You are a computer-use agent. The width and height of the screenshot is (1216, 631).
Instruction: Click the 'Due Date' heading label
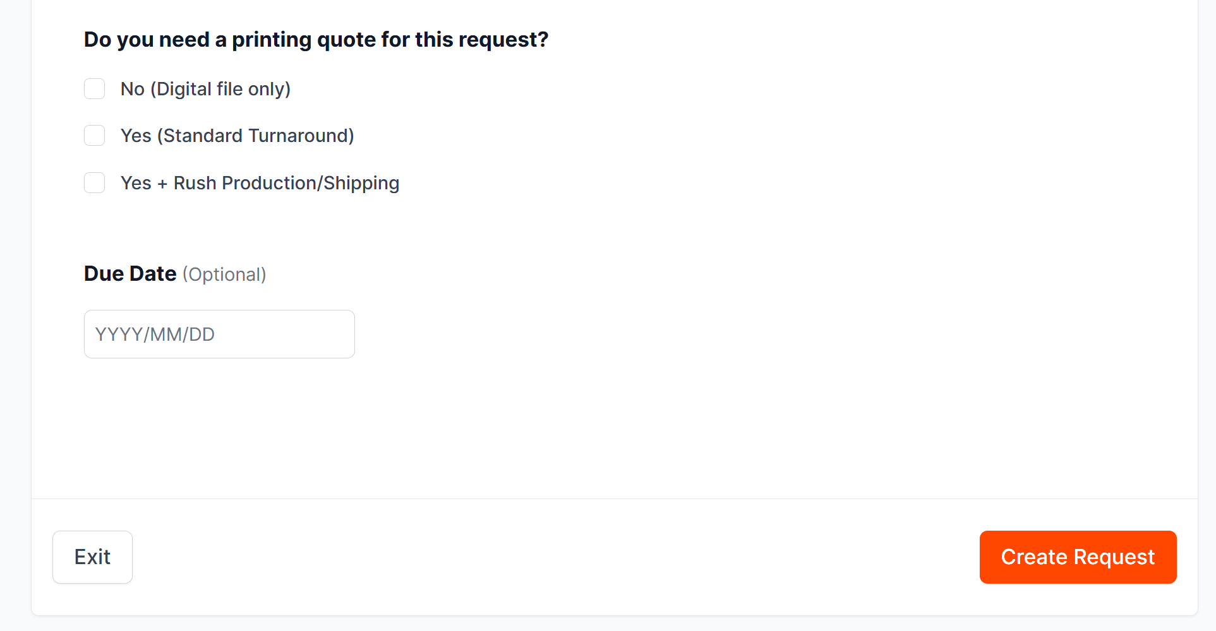[130, 274]
